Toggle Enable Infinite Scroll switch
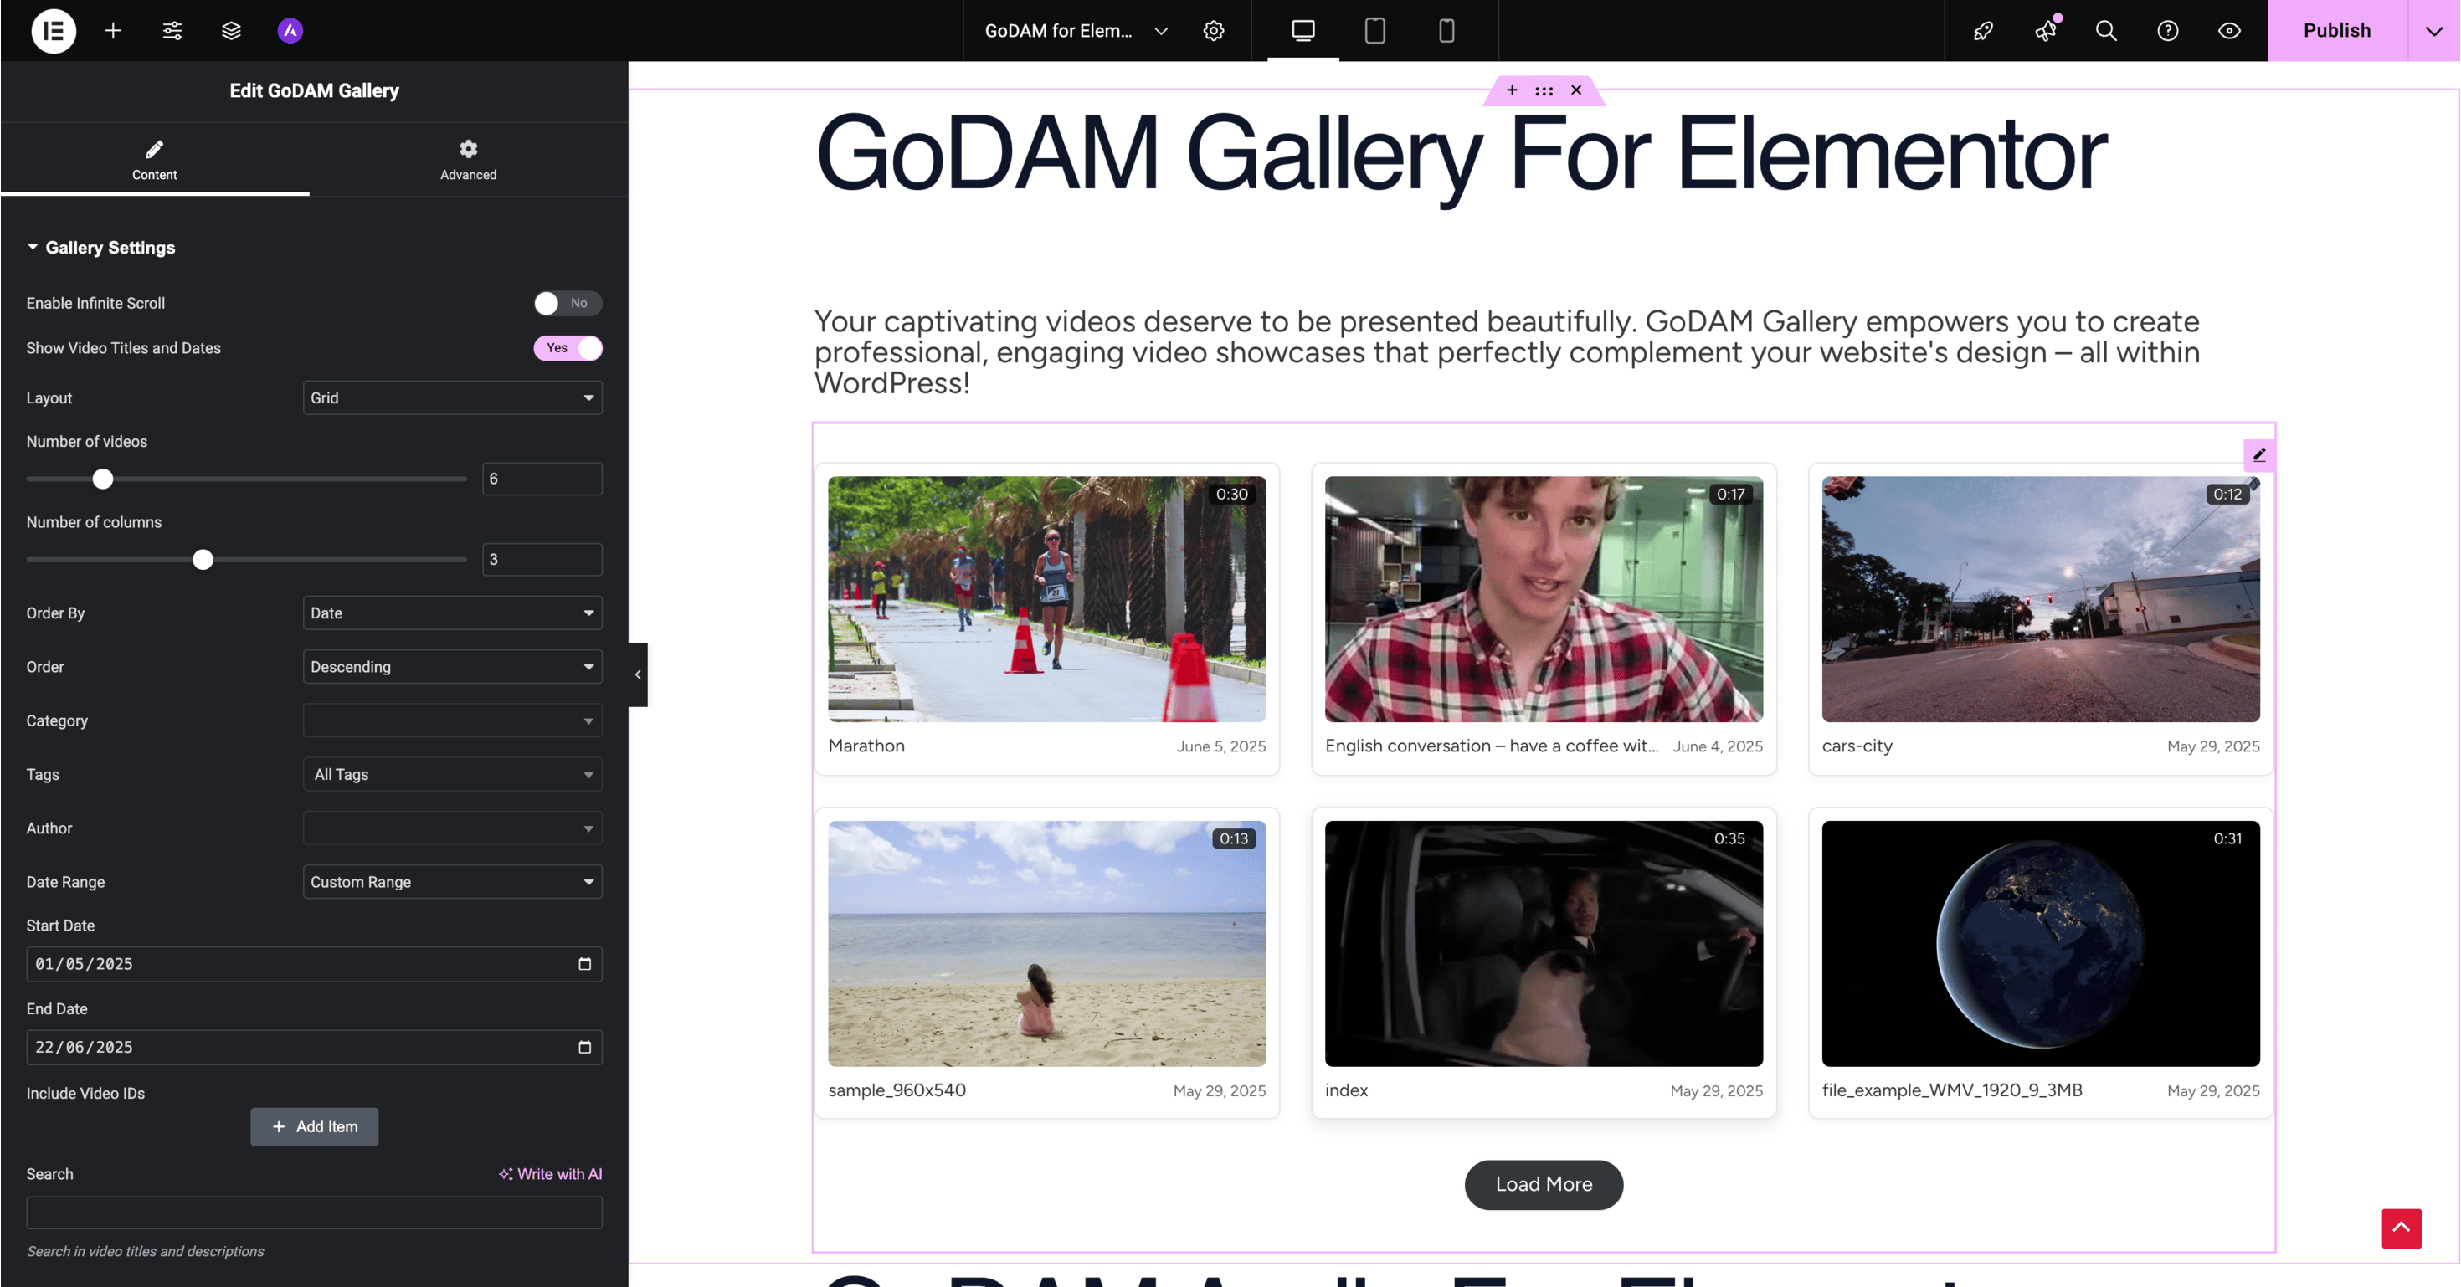This screenshot has width=2461, height=1287. 568,303
